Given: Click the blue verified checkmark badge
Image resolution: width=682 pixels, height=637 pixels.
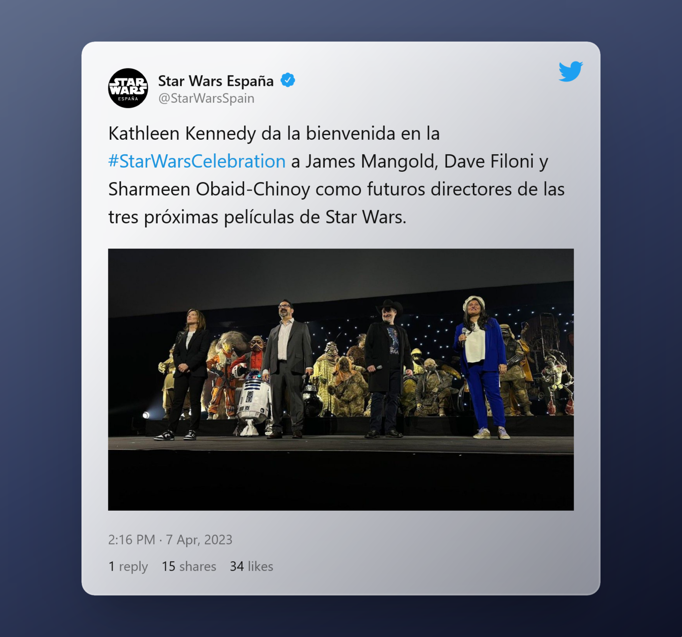Looking at the screenshot, I should 288,80.
